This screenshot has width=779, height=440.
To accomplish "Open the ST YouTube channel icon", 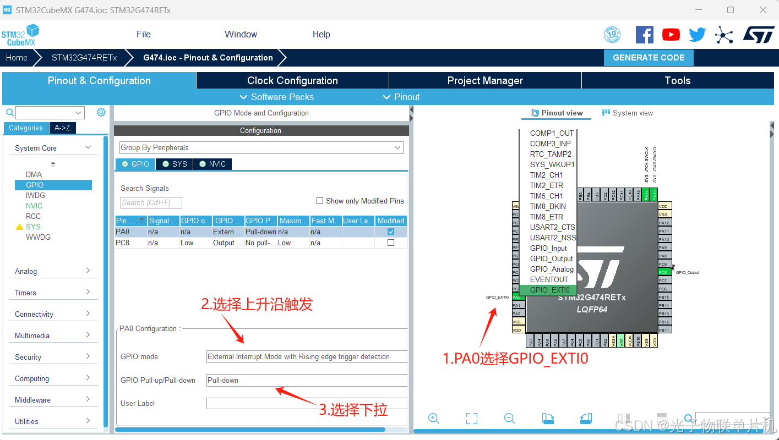I will click(671, 35).
